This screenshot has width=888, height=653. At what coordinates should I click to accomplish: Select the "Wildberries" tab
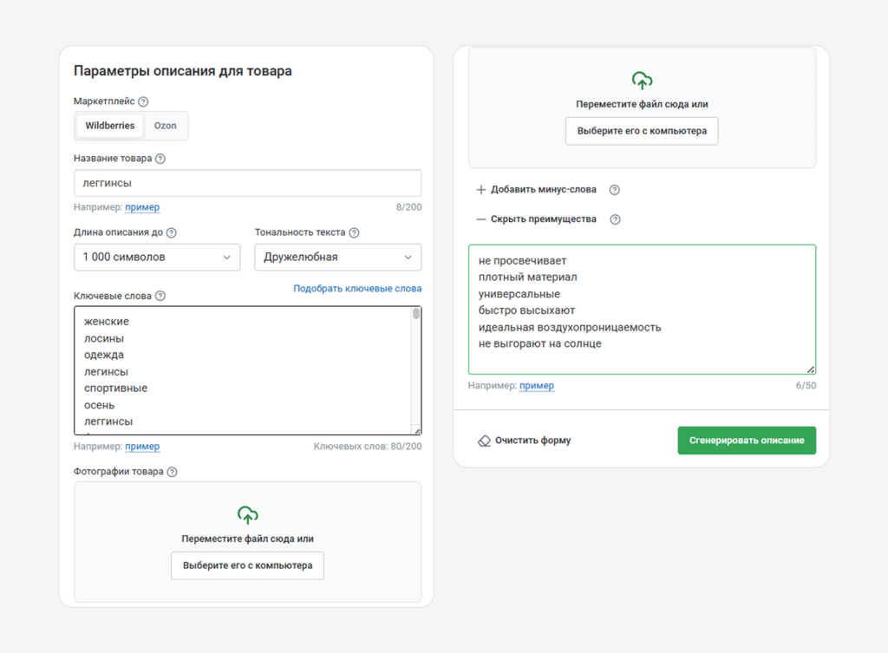[108, 125]
